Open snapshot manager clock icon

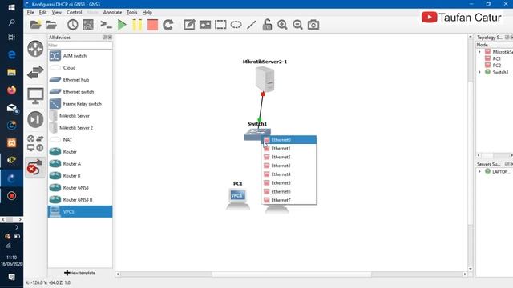pyautogui.click(x=73, y=25)
